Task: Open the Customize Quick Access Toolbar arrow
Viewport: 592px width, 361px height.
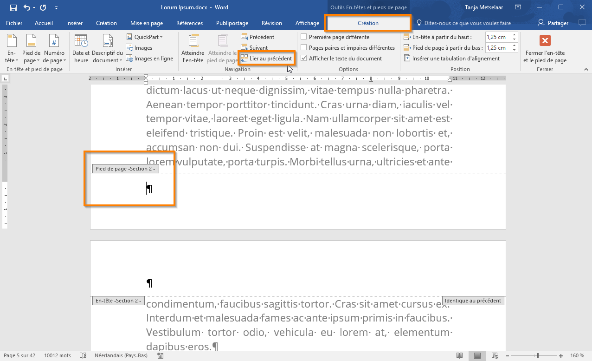Action: click(x=57, y=8)
